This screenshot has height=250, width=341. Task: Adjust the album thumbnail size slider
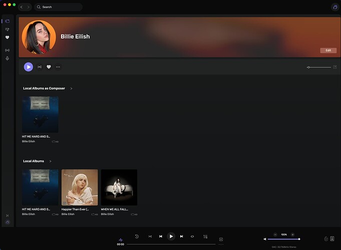[319, 67]
